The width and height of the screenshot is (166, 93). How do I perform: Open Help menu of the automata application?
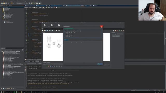59,23
